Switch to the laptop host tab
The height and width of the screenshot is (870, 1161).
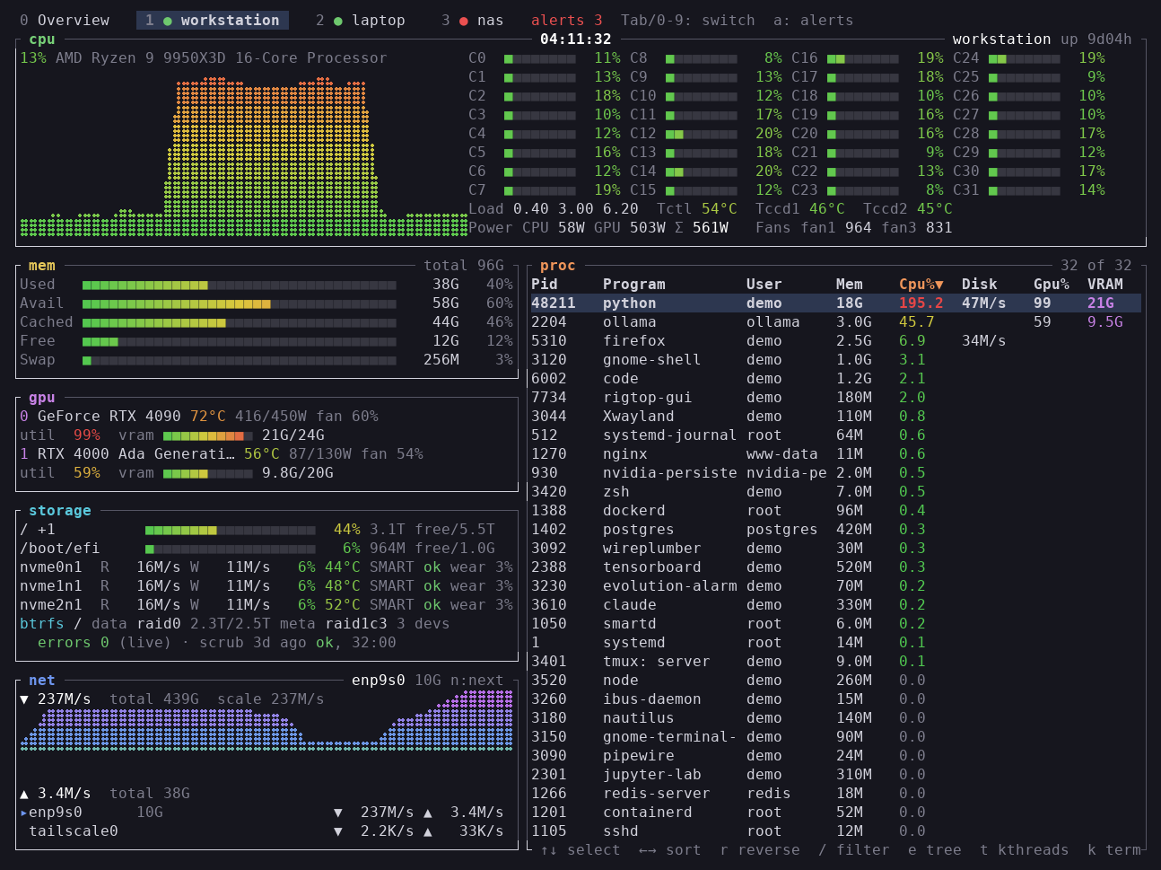361,20
